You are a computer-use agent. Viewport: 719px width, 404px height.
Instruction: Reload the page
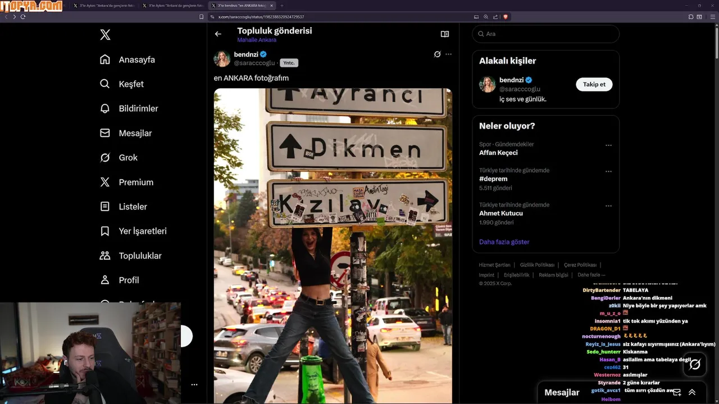[23, 17]
